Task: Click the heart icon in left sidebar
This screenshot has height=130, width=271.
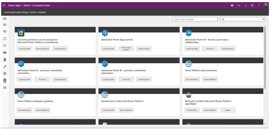Action: point(5,32)
